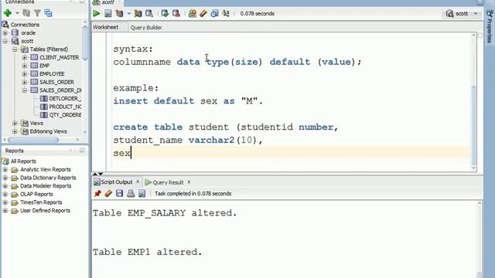
Task: Expand the SALES_ORDER table node
Action: 24,82
